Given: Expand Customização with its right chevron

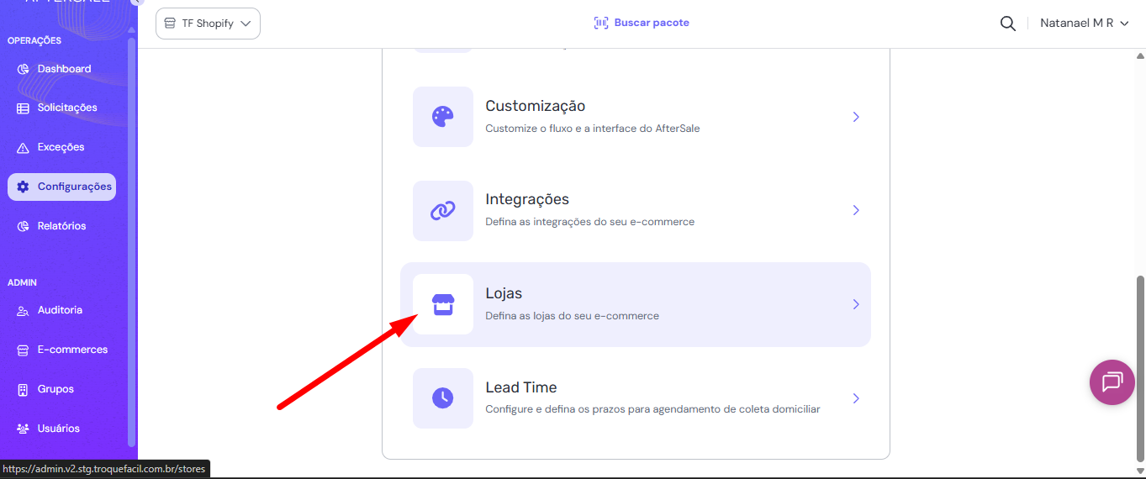Looking at the screenshot, I should (856, 117).
